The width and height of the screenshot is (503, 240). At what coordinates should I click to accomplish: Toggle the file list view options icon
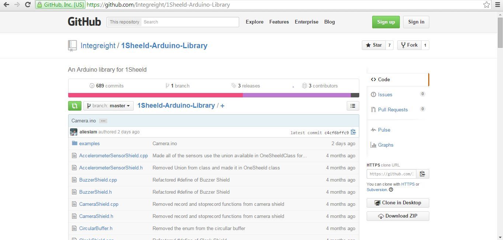click(352, 105)
